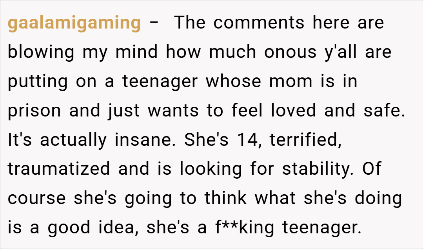This screenshot has height=249, width=423.
Task: Click the word "think" in the comment
Action: (225, 199)
